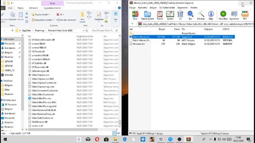
Task: Select OneDrive in the Explorer sidebar
Action: coord(8,81)
